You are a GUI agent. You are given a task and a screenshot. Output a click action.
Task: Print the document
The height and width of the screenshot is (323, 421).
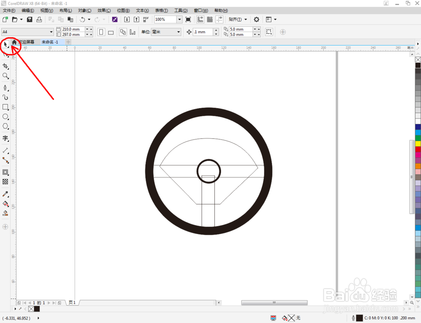coord(39,19)
